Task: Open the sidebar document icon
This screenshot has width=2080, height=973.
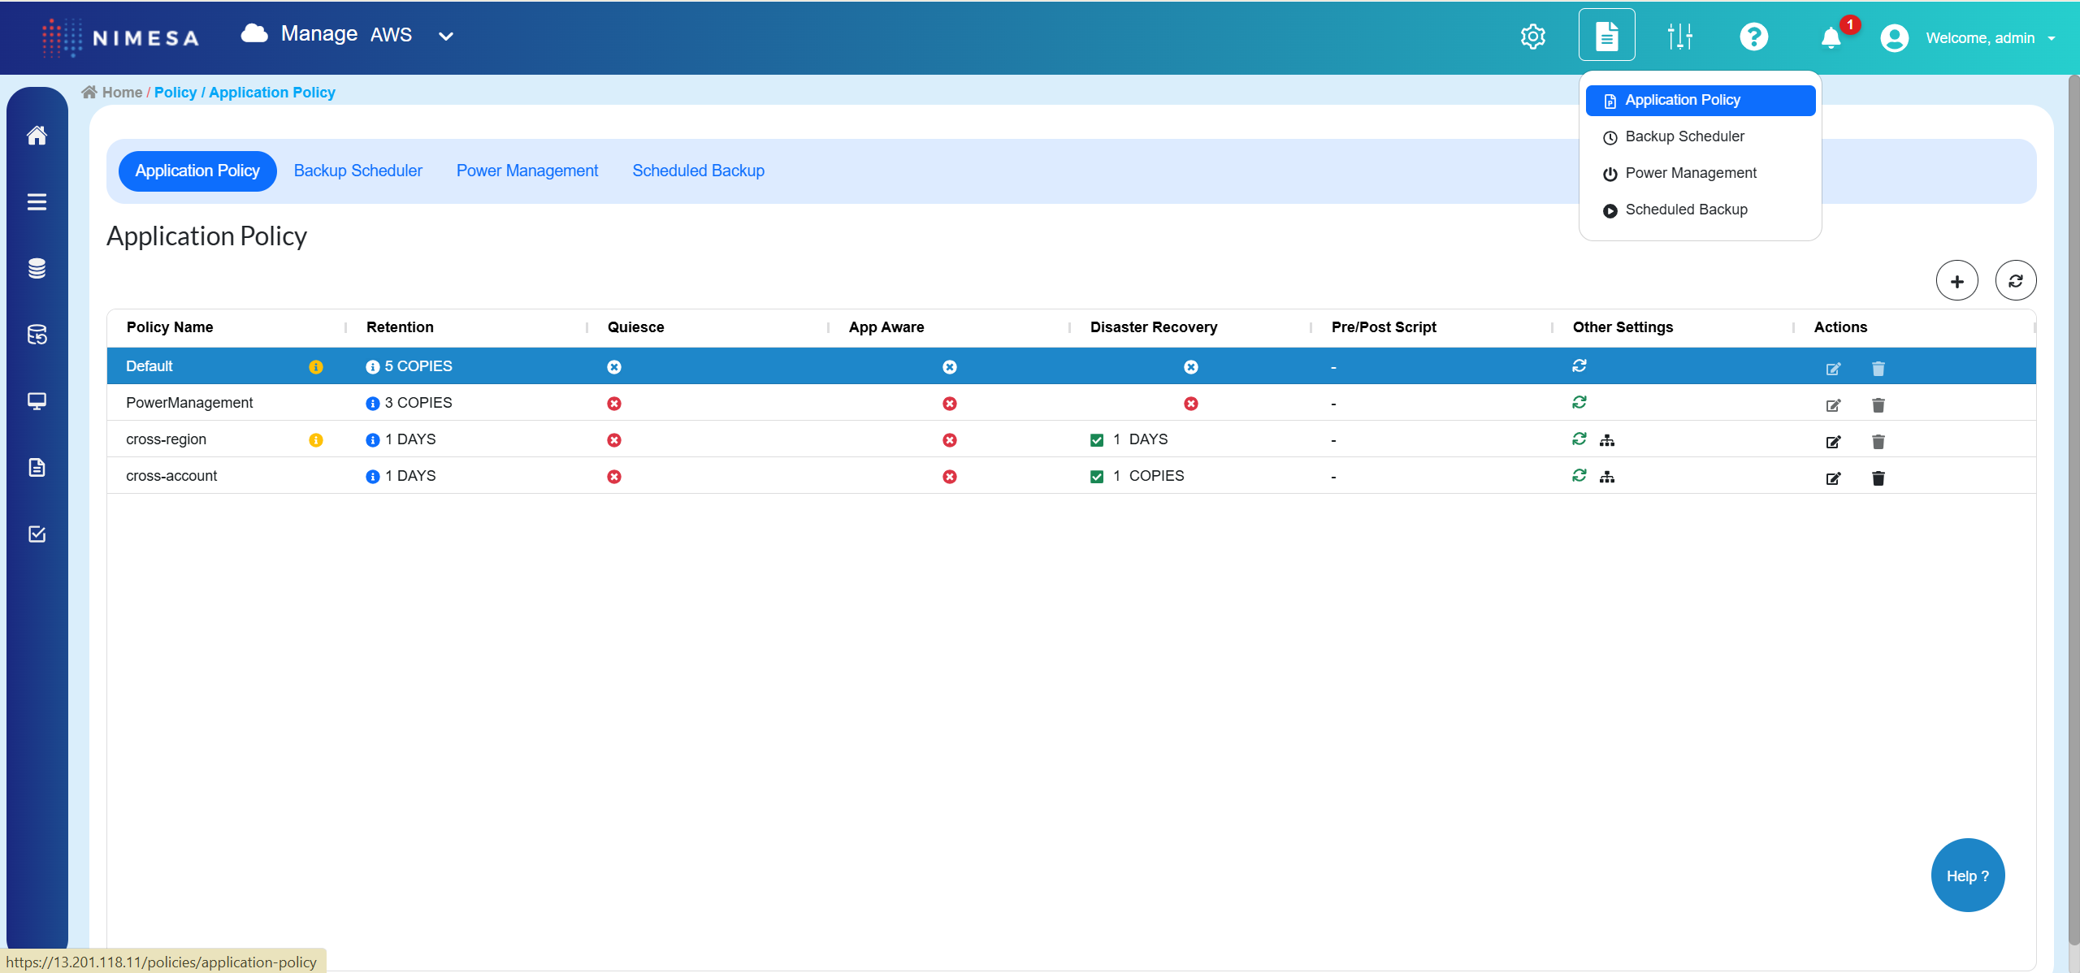Action: pyautogui.click(x=37, y=467)
